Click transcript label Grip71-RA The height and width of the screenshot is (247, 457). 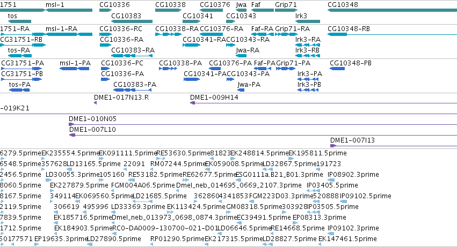pos(292,29)
